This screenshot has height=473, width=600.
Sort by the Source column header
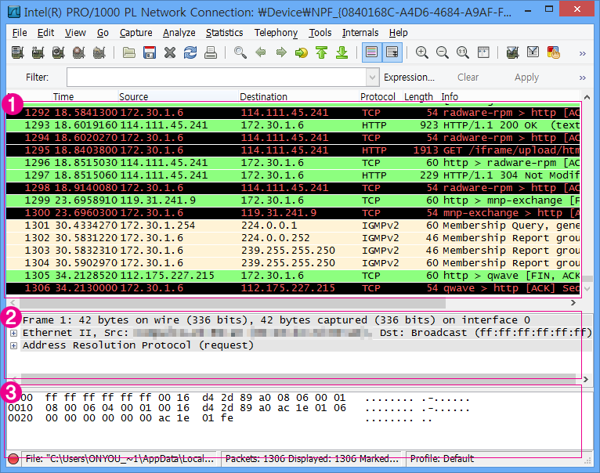[178, 96]
